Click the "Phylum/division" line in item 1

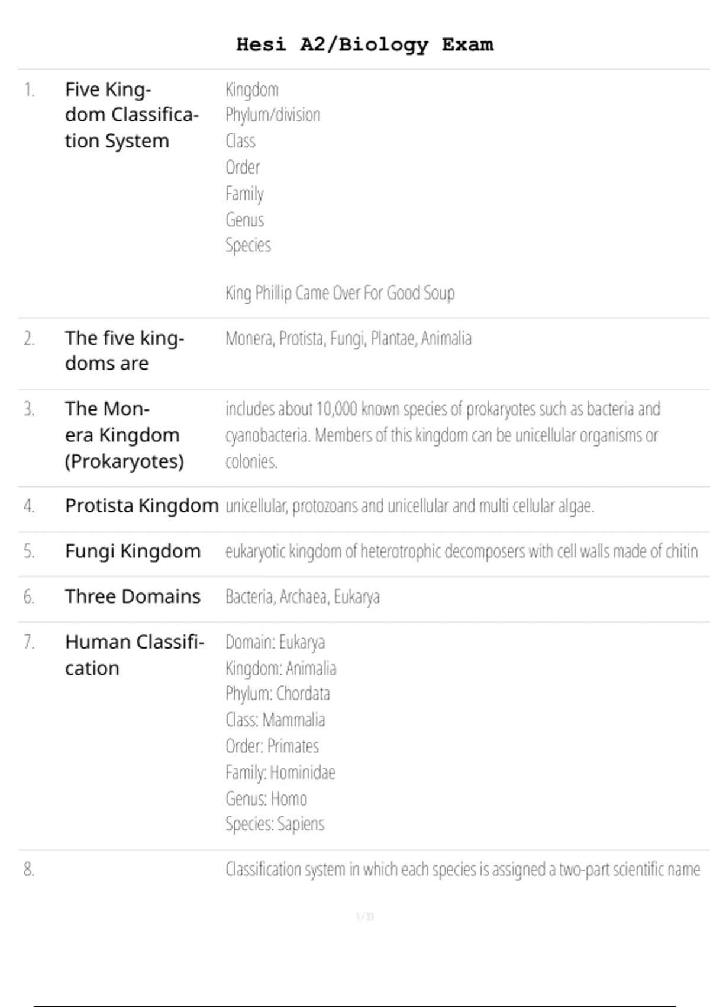tap(273, 115)
